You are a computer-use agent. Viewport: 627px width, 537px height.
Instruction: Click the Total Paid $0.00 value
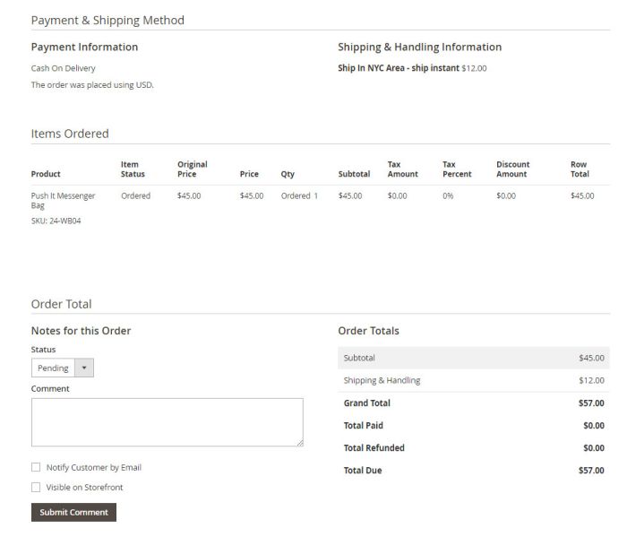[593, 425]
